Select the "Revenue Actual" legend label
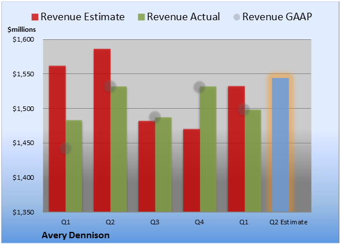This screenshot has width=340, height=244. coord(183,17)
